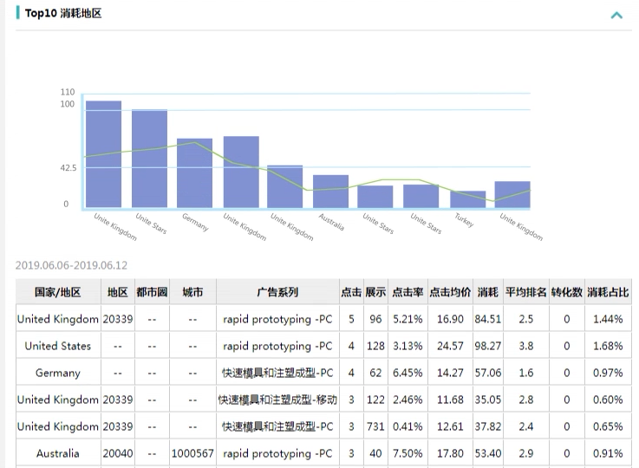Image resolution: width=639 pixels, height=468 pixels.
Task: Click the 平均排名 column header
Action: pos(526,292)
